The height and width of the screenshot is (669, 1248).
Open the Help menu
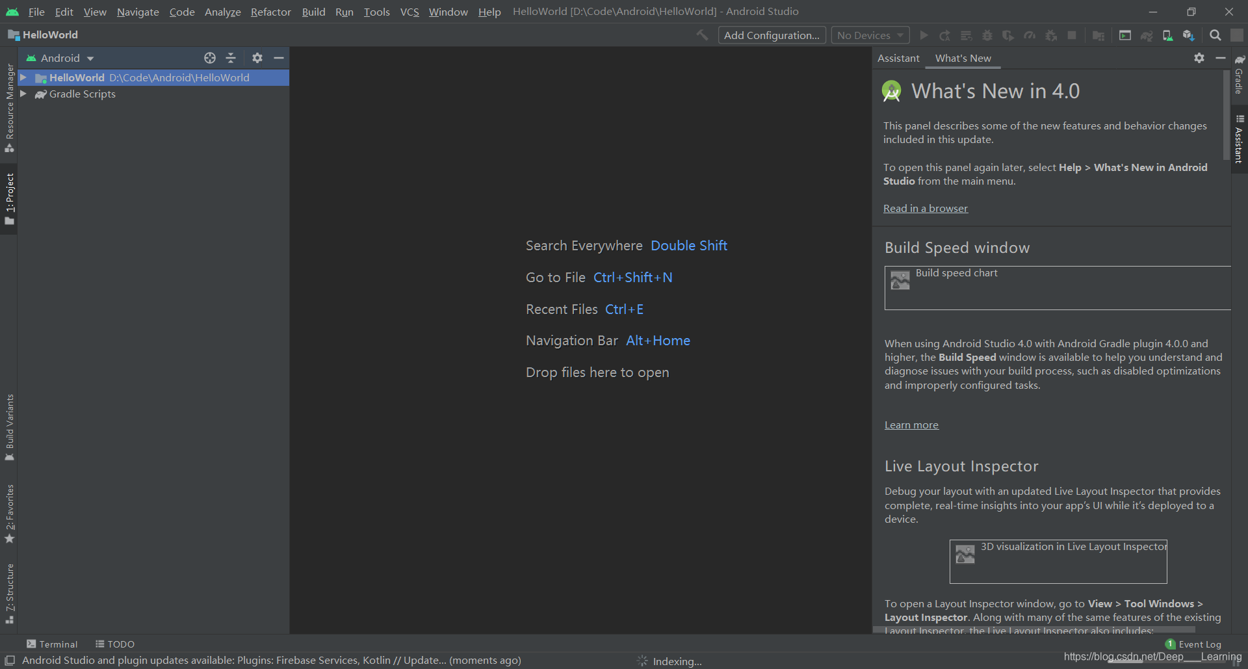coord(489,12)
